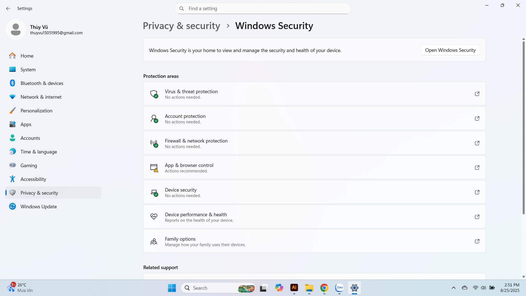The image size is (526, 296).
Task: Open App & browser control warning icon
Action: [x=154, y=167]
